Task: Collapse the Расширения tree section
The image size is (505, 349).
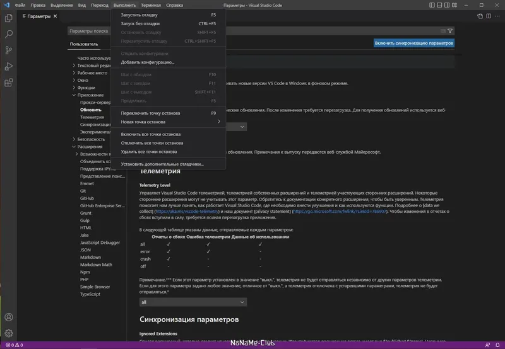Action: click(74, 147)
